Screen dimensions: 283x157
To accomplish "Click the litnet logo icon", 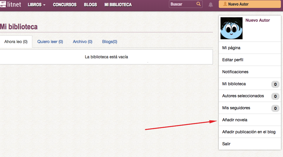I will (x=3, y=4).
